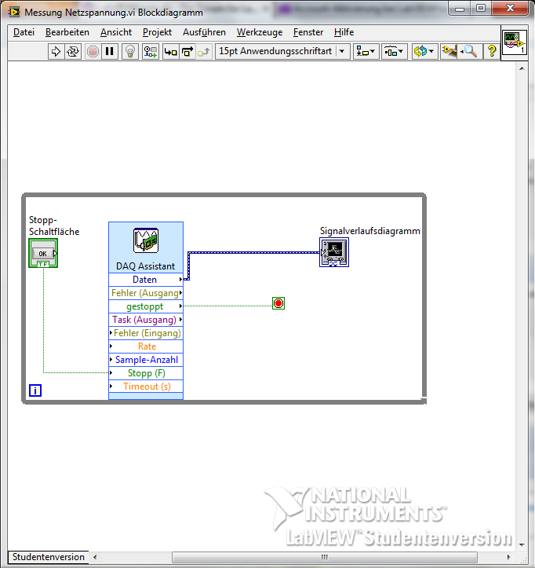Click the loop stop condition terminal
This screenshot has width=535, height=568.
click(x=278, y=303)
